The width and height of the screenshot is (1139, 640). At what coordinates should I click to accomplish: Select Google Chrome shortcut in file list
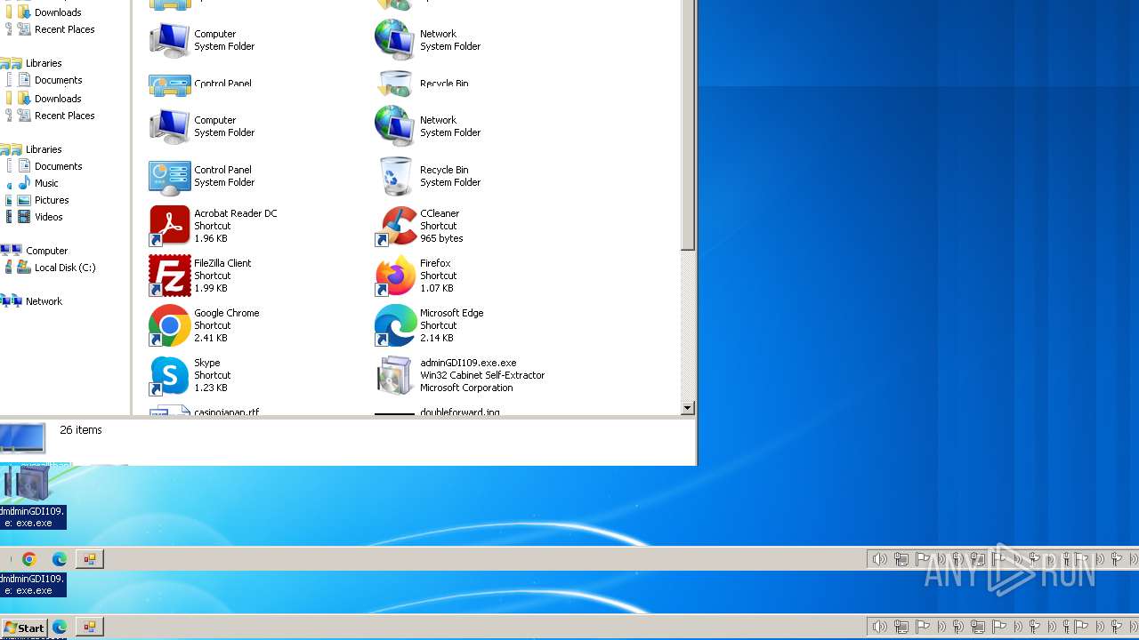pos(205,325)
